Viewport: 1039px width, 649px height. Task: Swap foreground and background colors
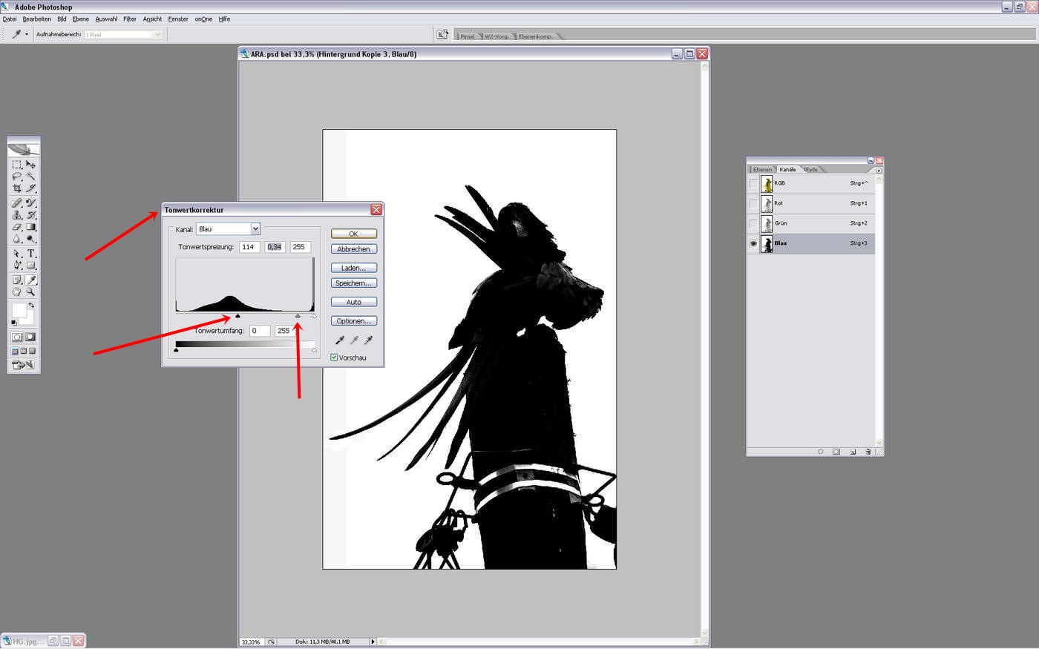(x=31, y=305)
